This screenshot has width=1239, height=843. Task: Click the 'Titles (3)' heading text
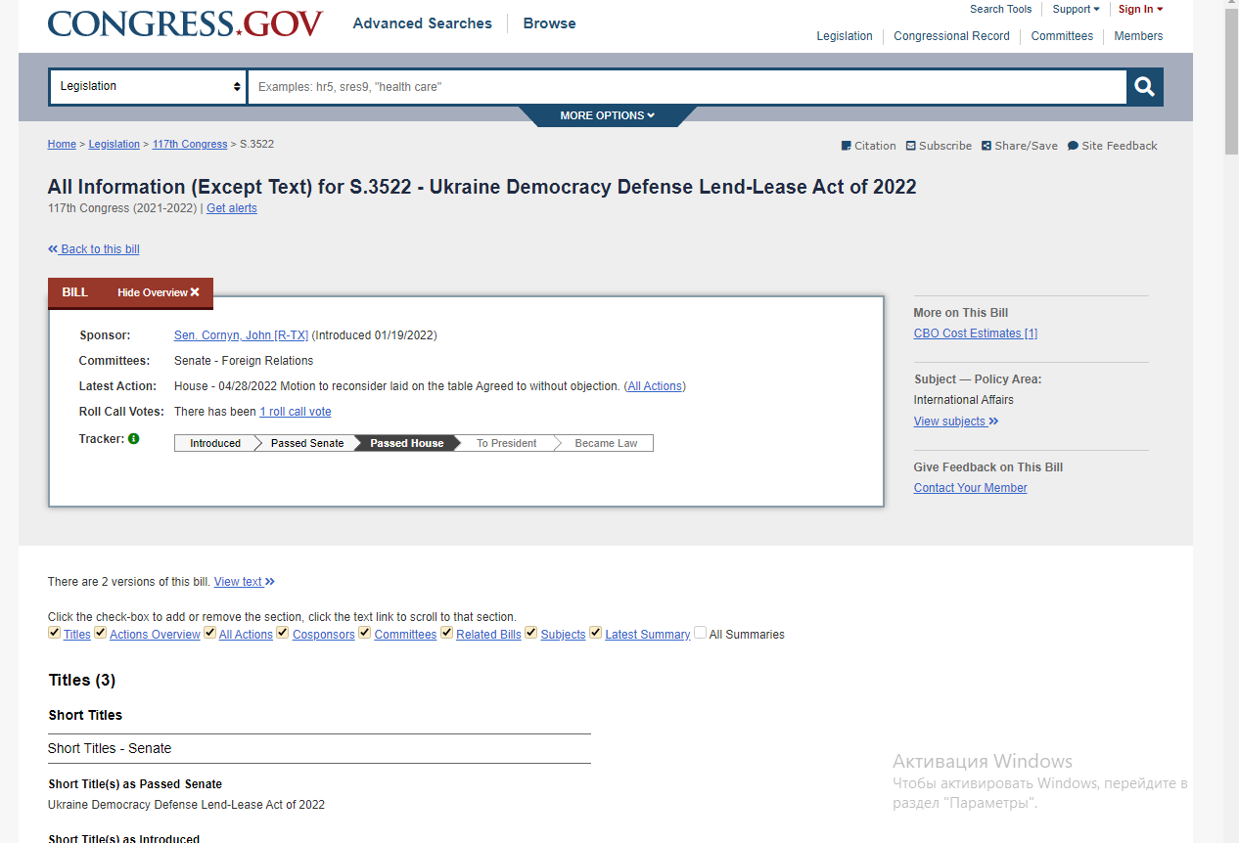click(82, 680)
